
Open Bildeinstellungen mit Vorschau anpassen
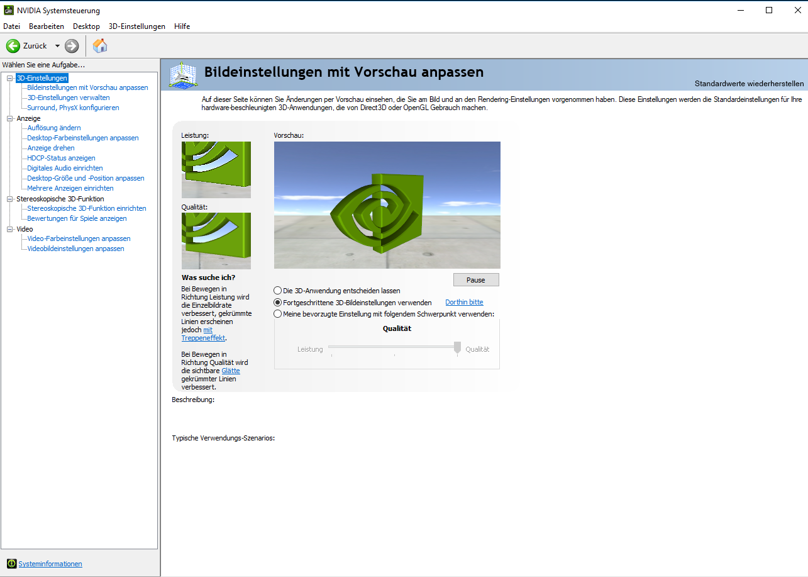(x=87, y=87)
